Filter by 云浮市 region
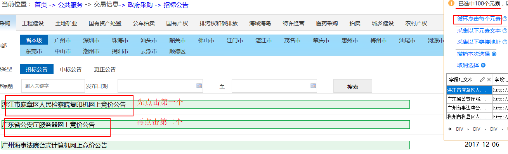 pyautogui.click(x=149, y=51)
